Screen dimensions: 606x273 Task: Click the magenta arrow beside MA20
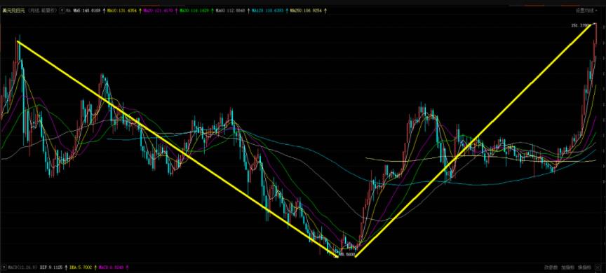coord(177,10)
